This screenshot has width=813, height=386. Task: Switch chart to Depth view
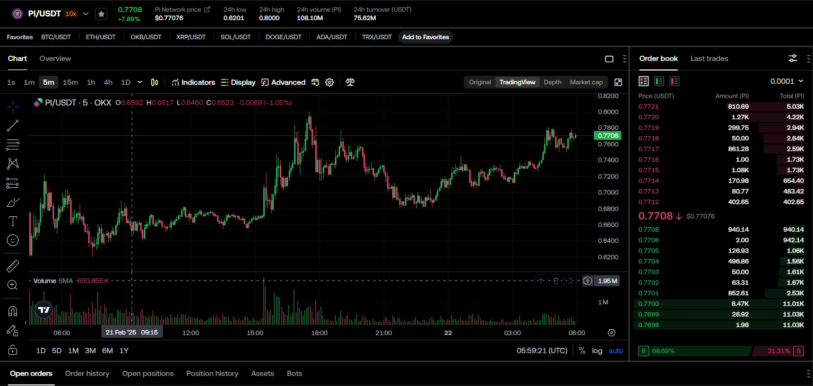(x=552, y=82)
